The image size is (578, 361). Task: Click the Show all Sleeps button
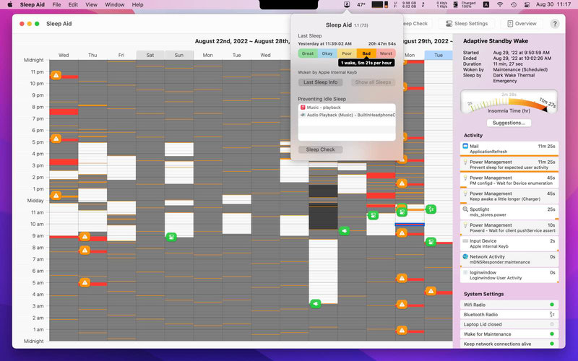[373, 82]
